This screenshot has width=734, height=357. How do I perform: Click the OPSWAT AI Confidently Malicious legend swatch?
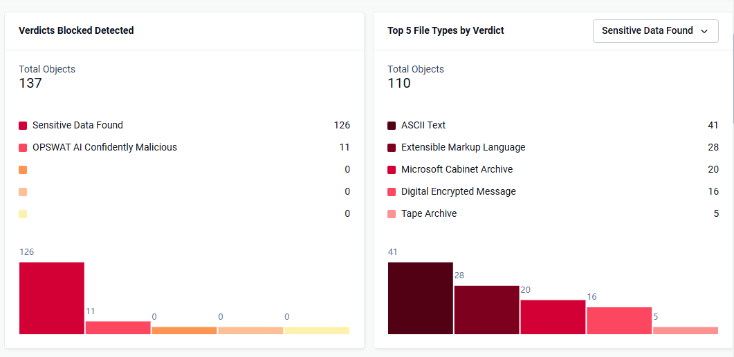(x=23, y=148)
